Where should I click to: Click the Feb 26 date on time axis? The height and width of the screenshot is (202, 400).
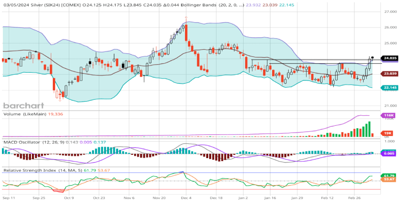(x=357, y=198)
